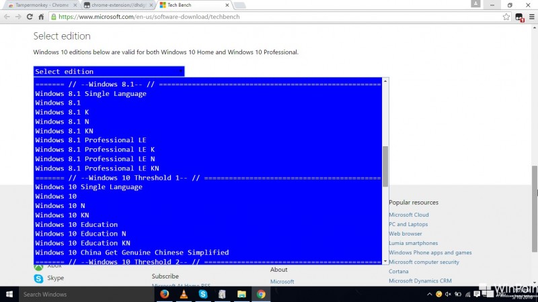538x302 pixels.
Task: Select the plain Windows 10 edition
Action: pos(208,196)
